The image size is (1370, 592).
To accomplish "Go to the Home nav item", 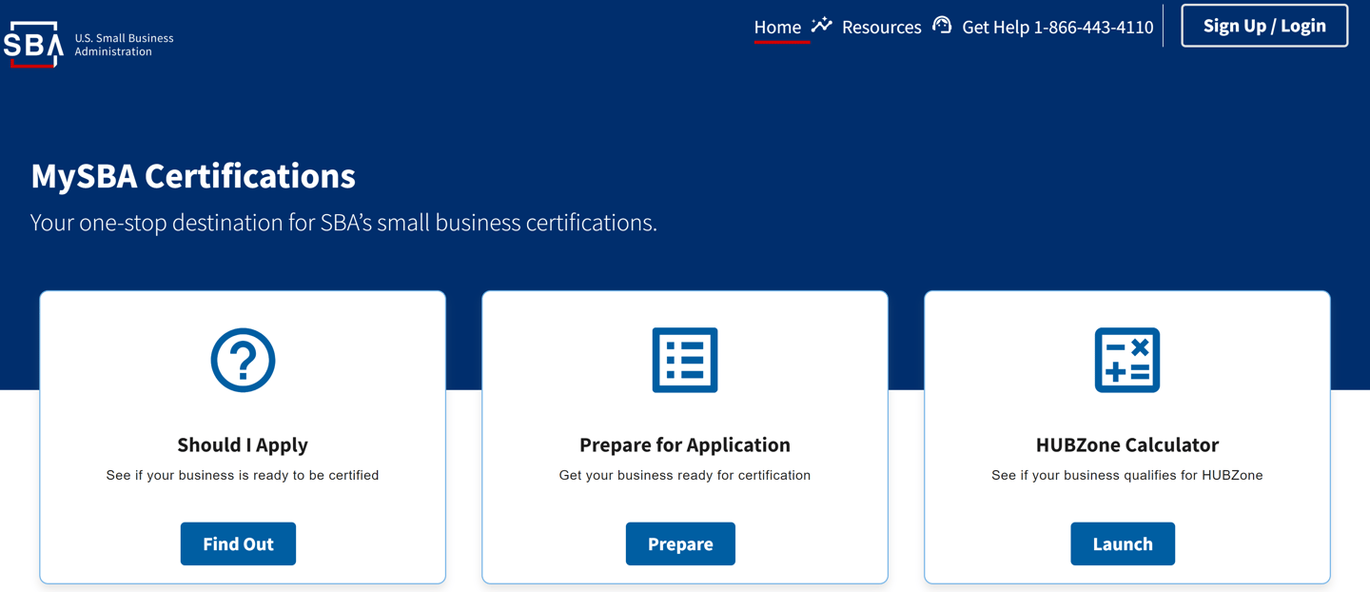I will tap(777, 28).
